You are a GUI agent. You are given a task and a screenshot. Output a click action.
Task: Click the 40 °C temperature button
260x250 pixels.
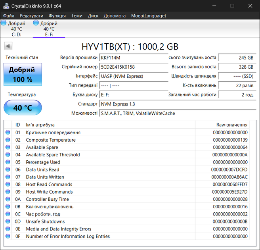click(23, 108)
